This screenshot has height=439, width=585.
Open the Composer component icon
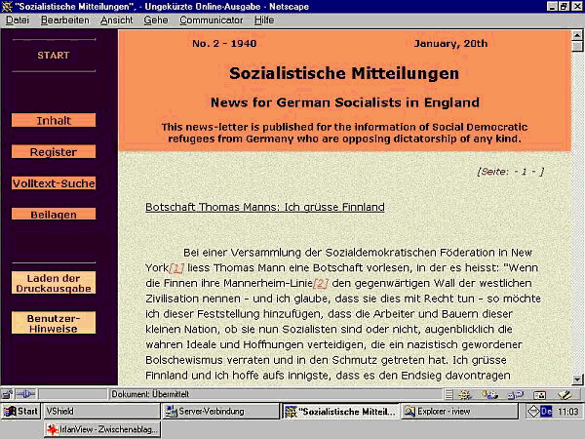click(x=565, y=394)
